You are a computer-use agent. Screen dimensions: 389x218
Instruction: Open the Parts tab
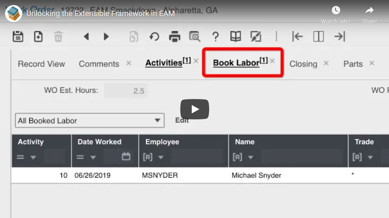353,64
